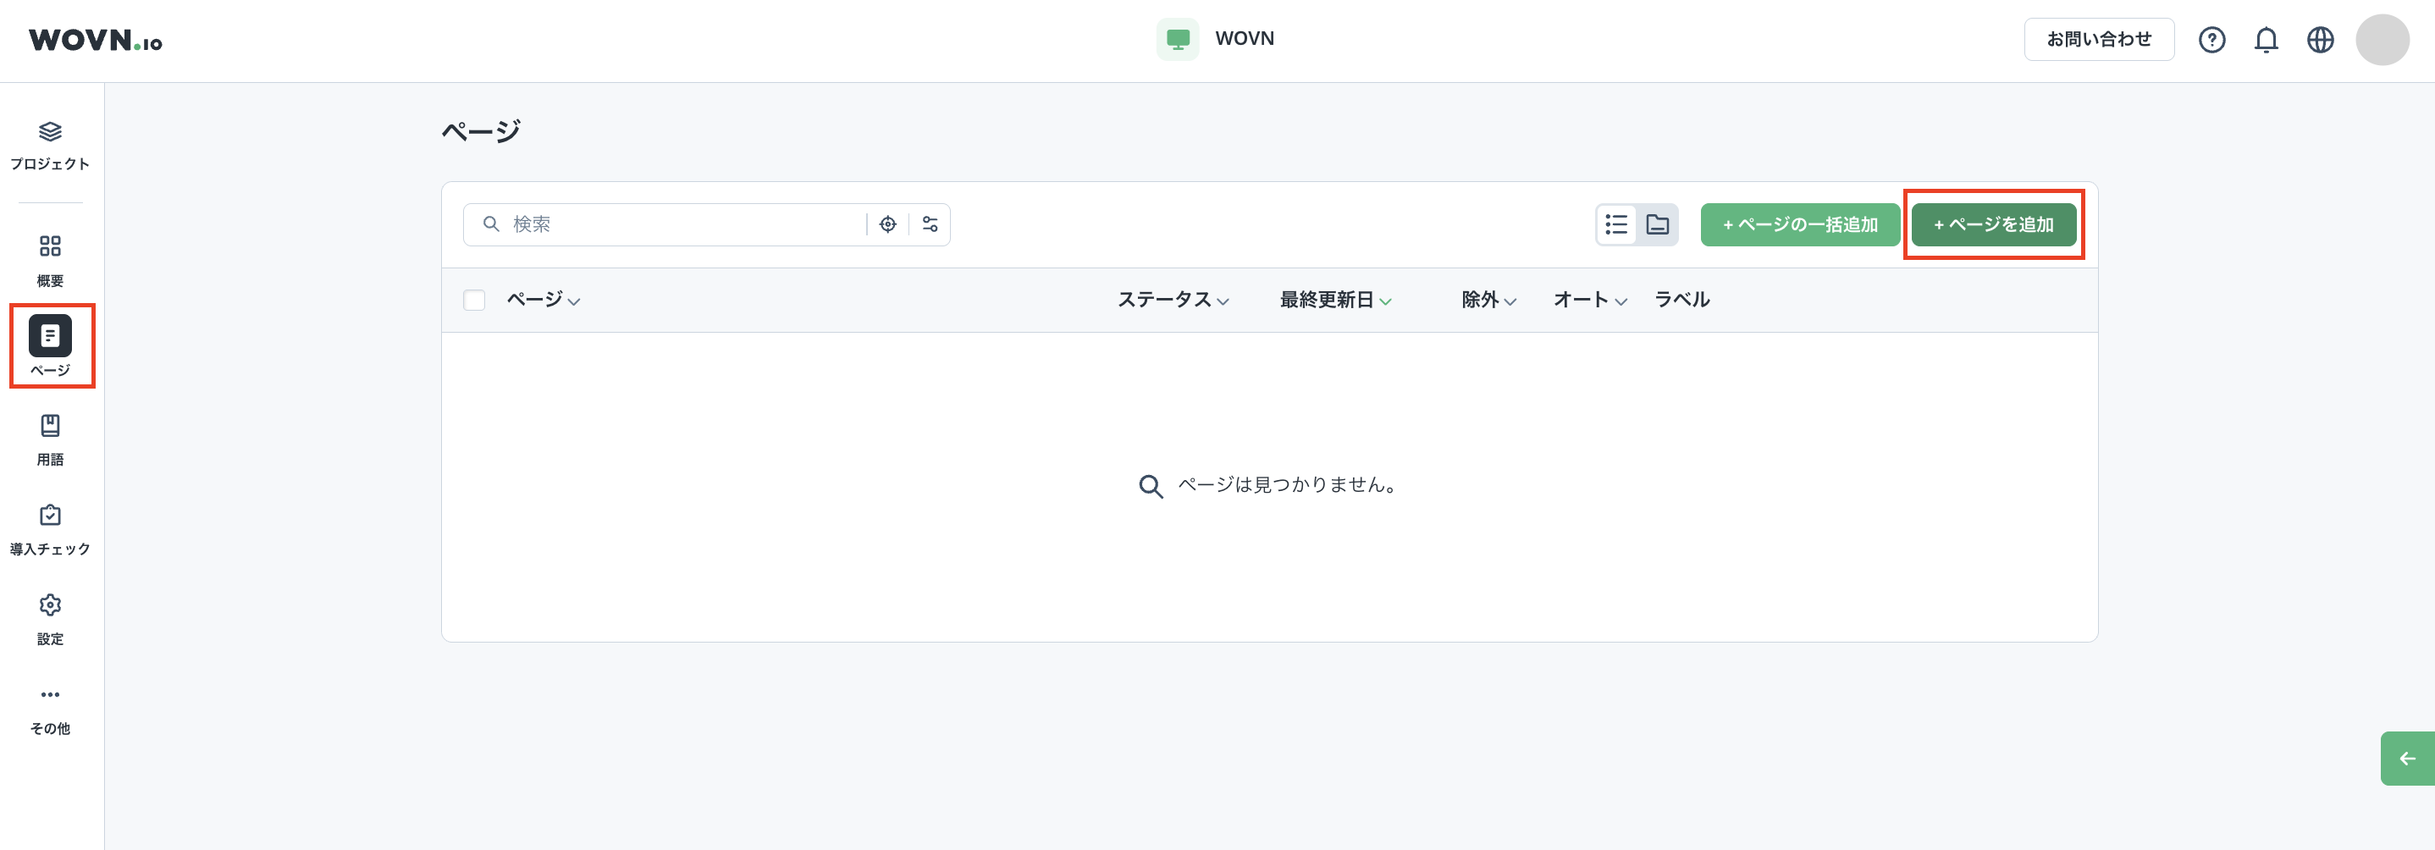The image size is (2435, 850).
Task: Open search filter options icon
Action: tap(929, 224)
